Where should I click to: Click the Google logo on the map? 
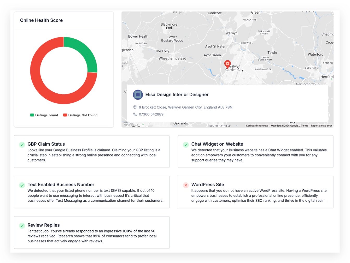click(x=131, y=124)
